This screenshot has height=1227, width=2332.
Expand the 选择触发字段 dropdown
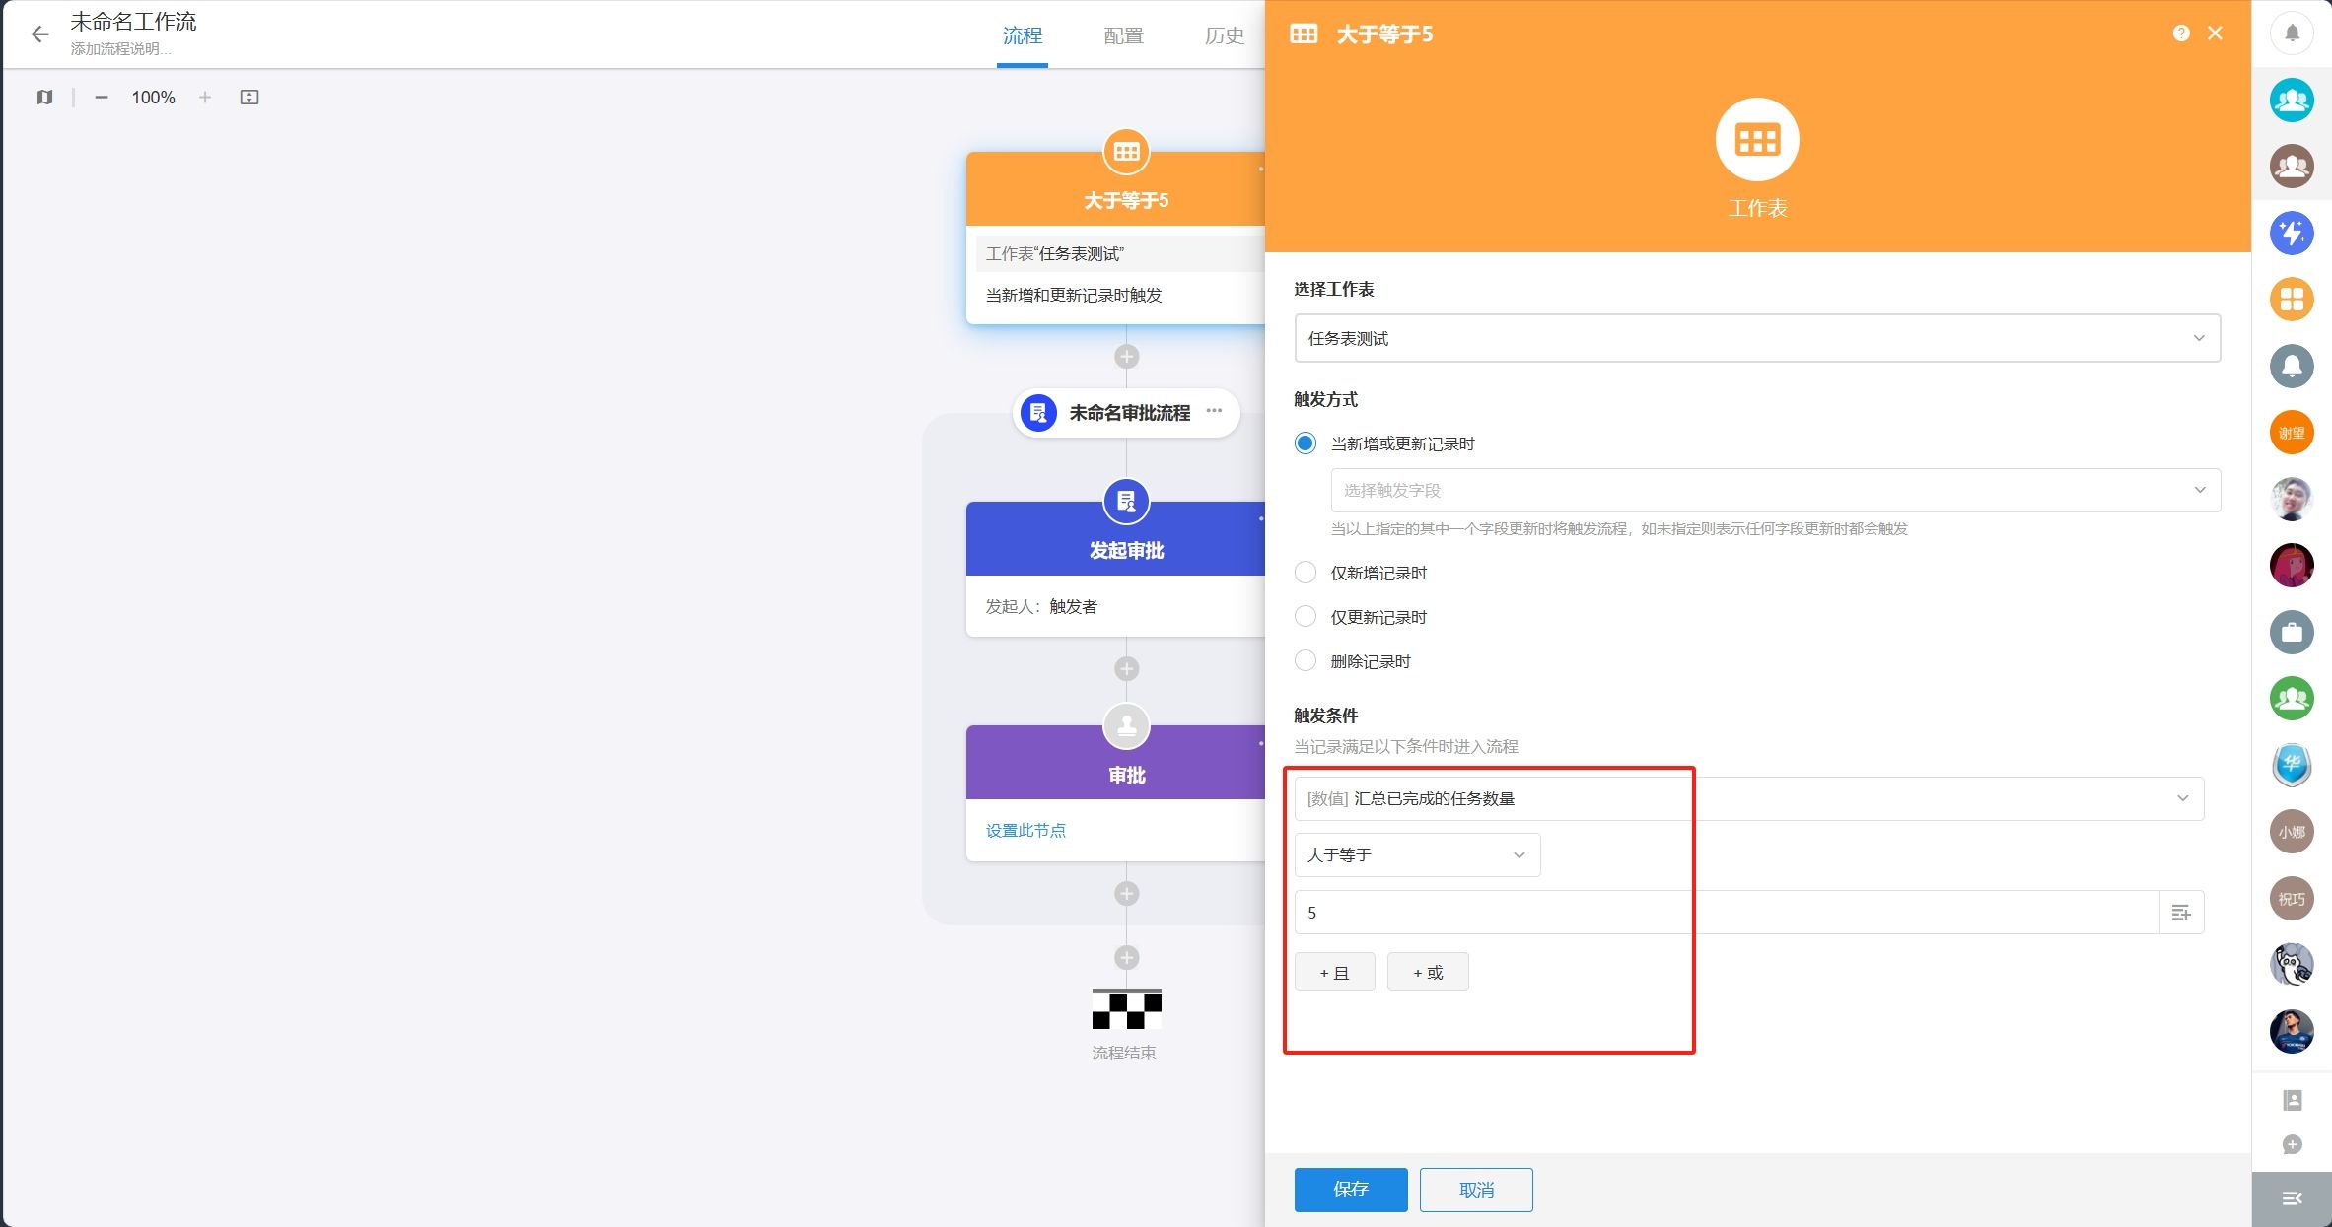click(1775, 490)
